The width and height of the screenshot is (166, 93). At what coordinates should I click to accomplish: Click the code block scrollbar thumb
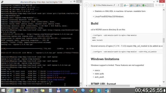[x=164, y=40]
